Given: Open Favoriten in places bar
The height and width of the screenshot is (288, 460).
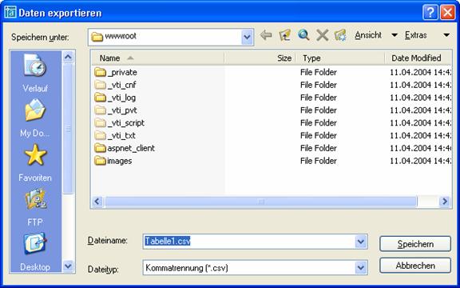Looking at the screenshot, I should tap(35, 162).
